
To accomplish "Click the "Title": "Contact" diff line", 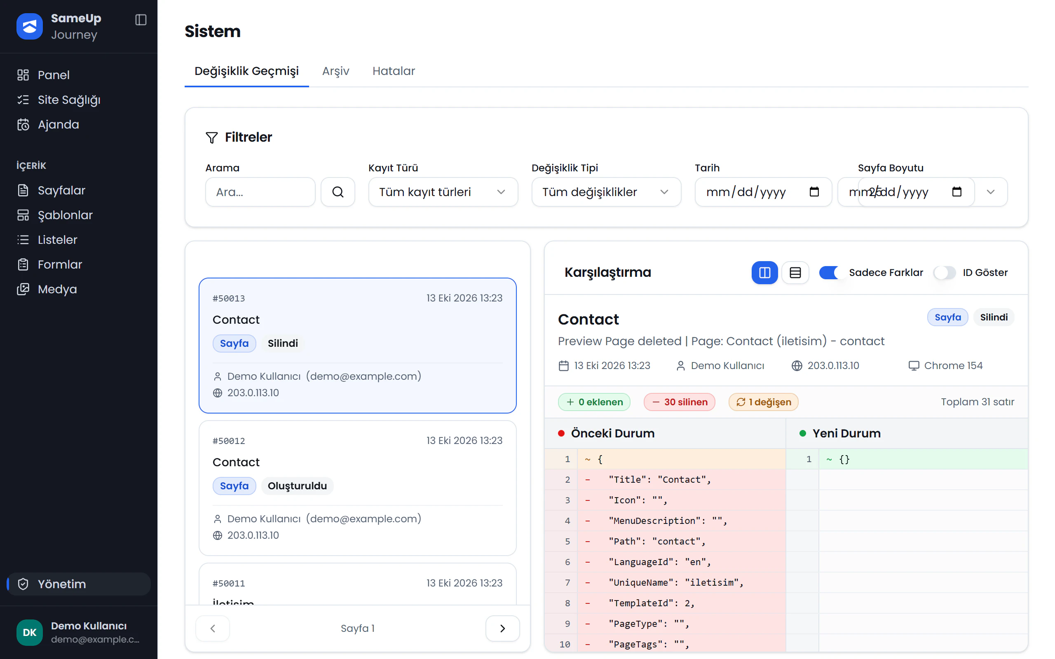I will point(665,479).
